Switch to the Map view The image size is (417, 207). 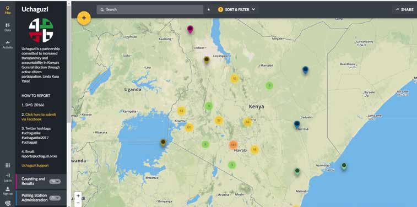[8, 10]
